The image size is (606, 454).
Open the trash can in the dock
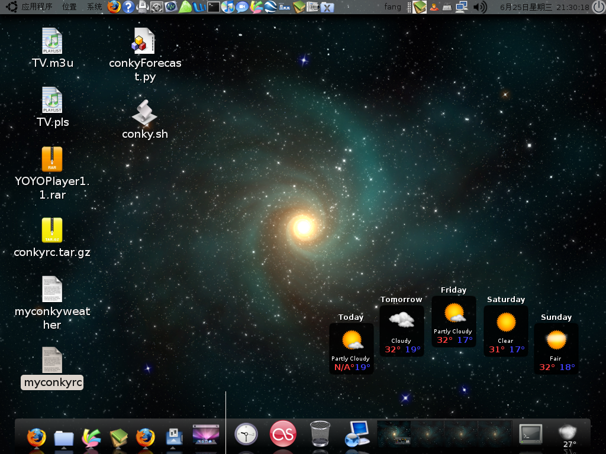tap(320, 434)
